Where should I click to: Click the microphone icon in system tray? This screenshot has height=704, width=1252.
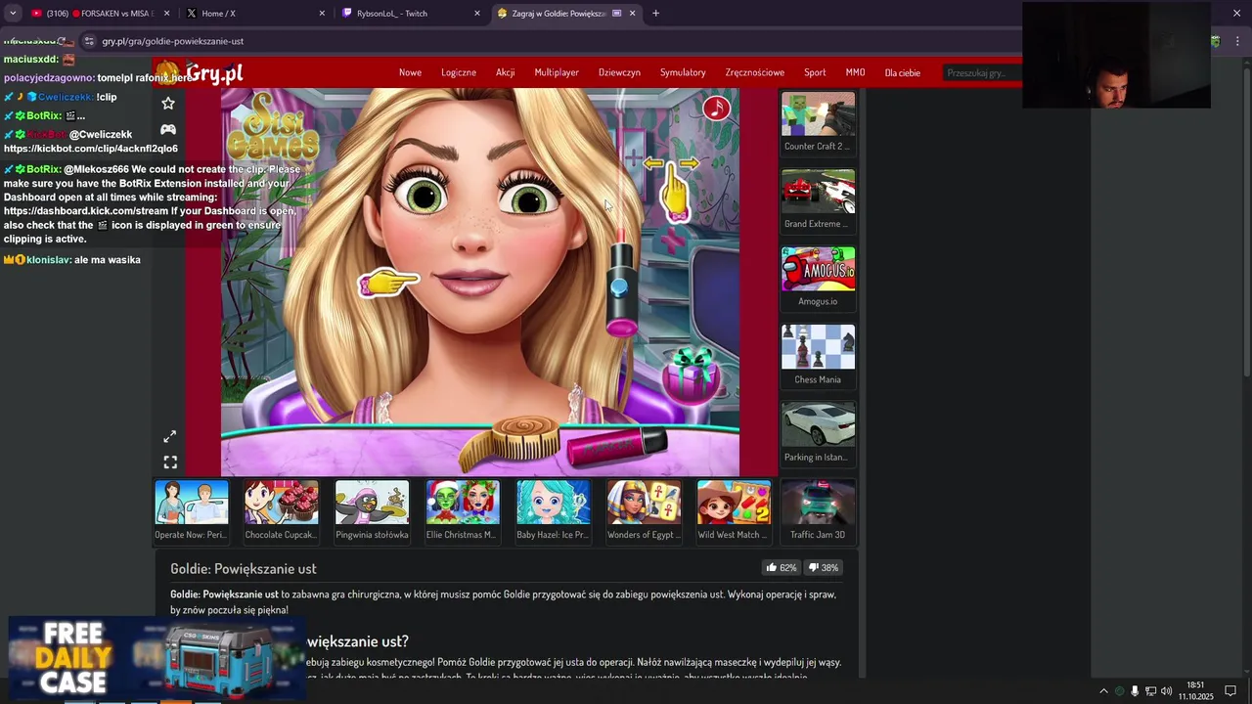coord(1135,691)
